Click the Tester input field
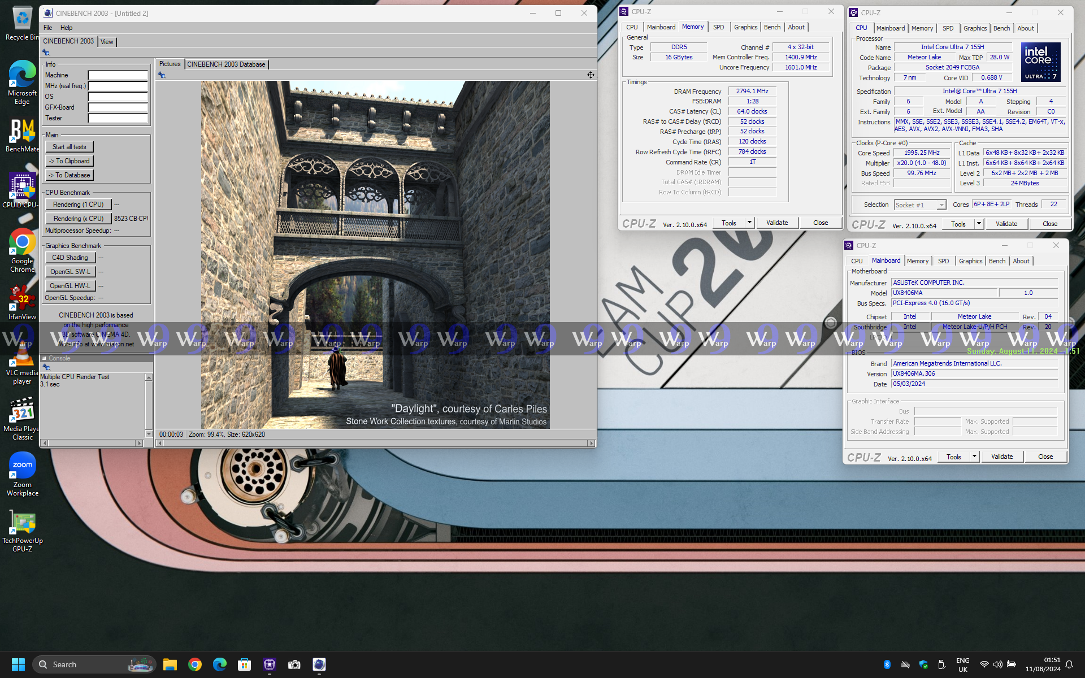The height and width of the screenshot is (678, 1085). click(118, 118)
